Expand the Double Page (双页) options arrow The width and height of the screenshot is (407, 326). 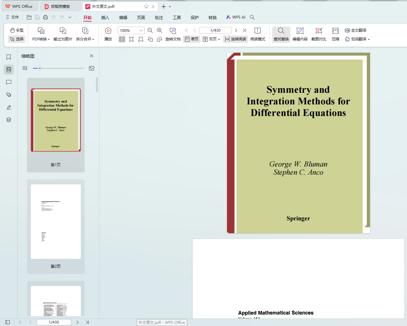(219, 39)
